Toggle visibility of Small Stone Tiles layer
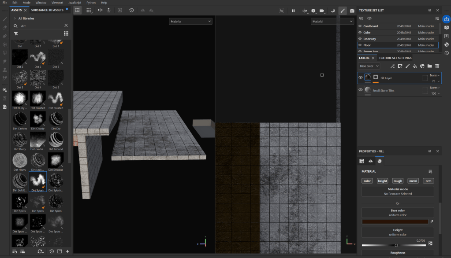 (x=360, y=90)
